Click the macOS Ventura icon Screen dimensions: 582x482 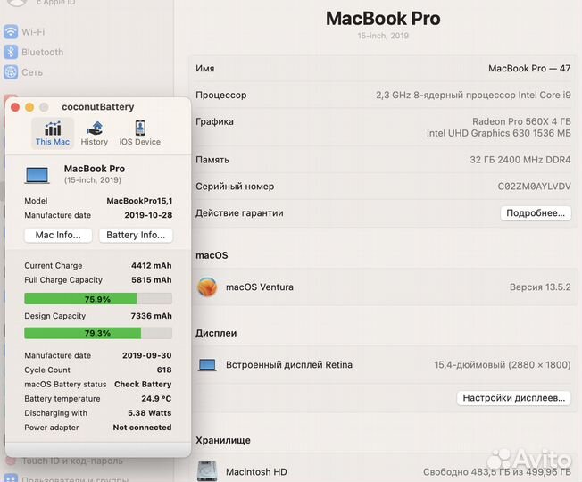[x=207, y=287]
